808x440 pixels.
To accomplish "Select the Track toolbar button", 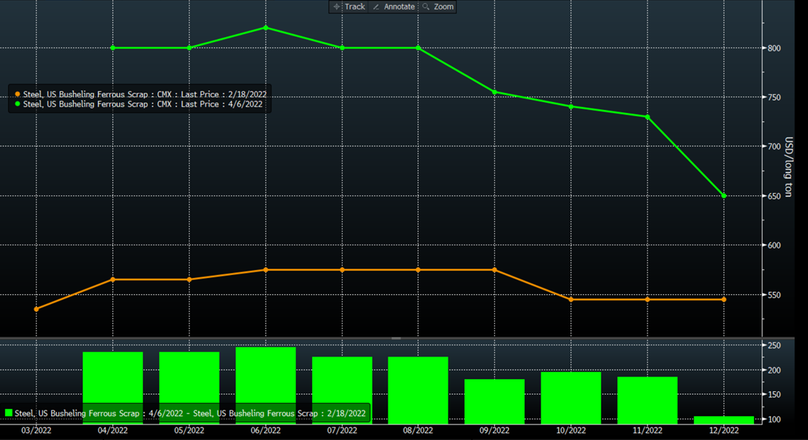I will pyautogui.click(x=349, y=7).
